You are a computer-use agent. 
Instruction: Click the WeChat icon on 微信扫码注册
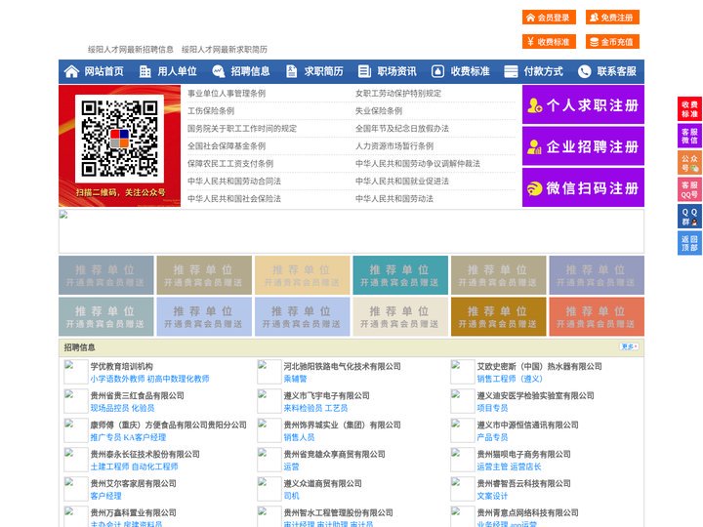coord(534,188)
